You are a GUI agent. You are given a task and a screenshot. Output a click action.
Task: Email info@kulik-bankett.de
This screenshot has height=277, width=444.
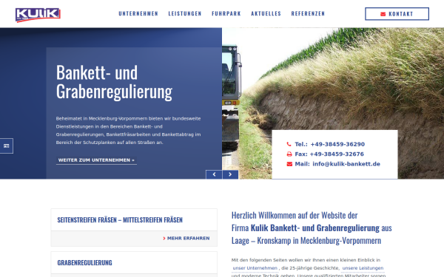coord(346,164)
